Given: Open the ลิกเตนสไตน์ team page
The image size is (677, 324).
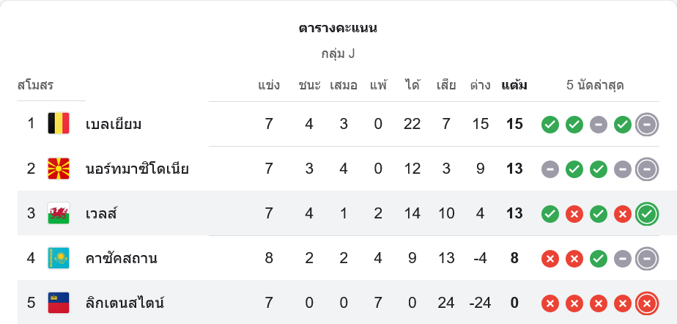Looking at the screenshot, I should point(125,303).
